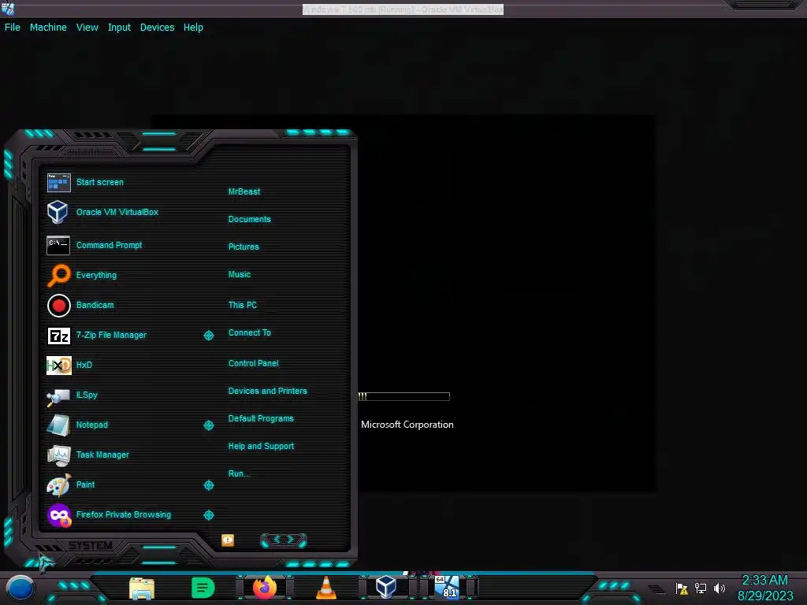Click the shutdown options arrows button
The image size is (807, 605).
click(x=284, y=540)
